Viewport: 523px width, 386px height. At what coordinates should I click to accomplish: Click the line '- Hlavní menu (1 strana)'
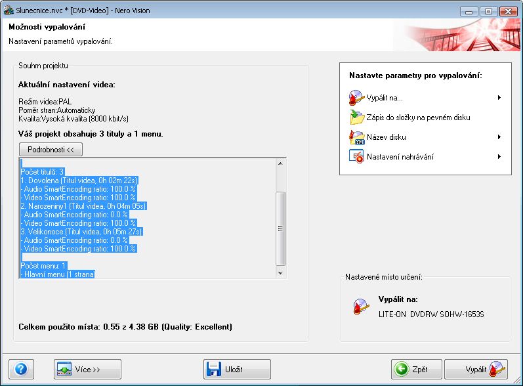pyautogui.click(x=58, y=274)
